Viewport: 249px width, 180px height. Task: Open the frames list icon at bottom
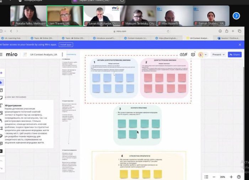tap(206, 177)
